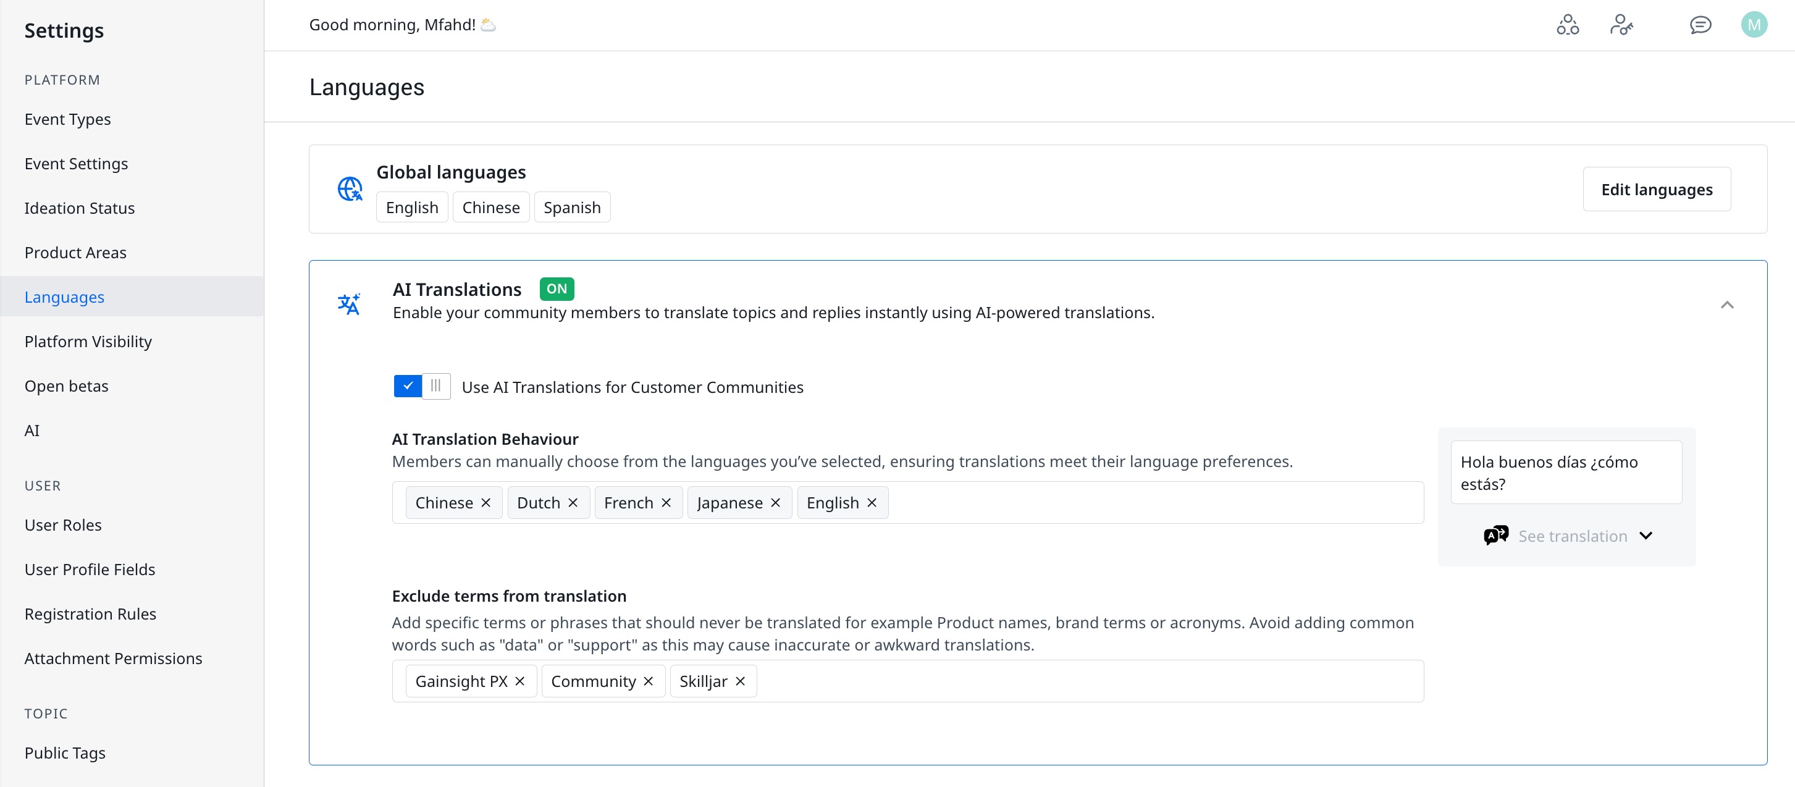This screenshot has height=787, width=1795.
Task: Open Registration Rules in sidebar
Action: (90, 614)
